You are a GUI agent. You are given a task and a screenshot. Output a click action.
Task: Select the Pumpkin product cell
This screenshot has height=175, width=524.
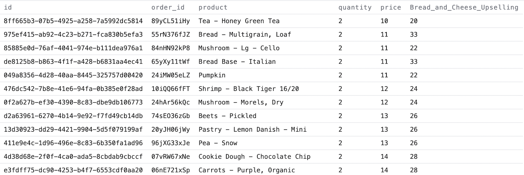(212, 75)
